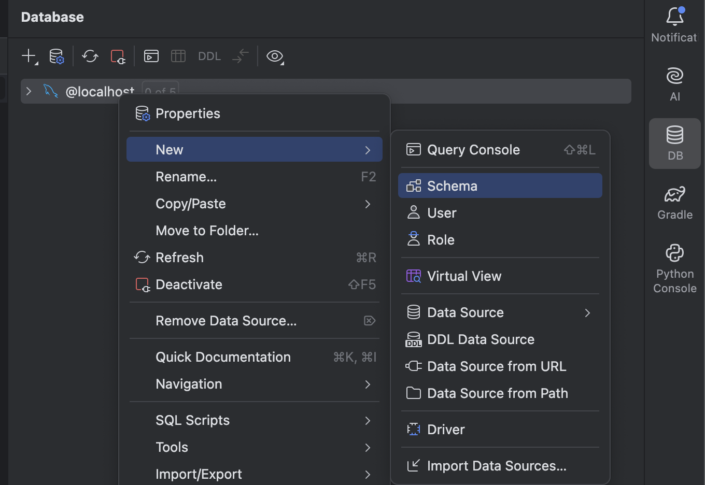Image resolution: width=705 pixels, height=485 pixels.
Task: Select Schema in the New submenu
Action: [x=452, y=186]
